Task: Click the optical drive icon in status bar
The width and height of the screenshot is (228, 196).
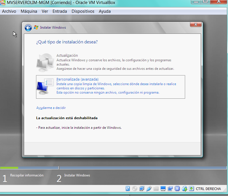Action: (x=135, y=188)
